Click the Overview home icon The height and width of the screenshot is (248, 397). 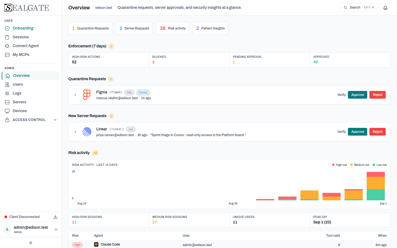pyautogui.click(x=8, y=76)
